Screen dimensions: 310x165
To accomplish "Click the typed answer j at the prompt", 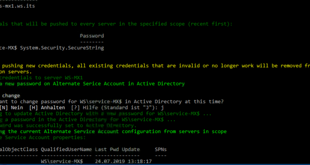I will pos(162,108).
